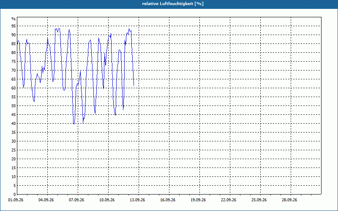Viewport: 338px width, 211px height.
Task: Click the x-axis date 25.09.26
Action: [x=259, y=200]
